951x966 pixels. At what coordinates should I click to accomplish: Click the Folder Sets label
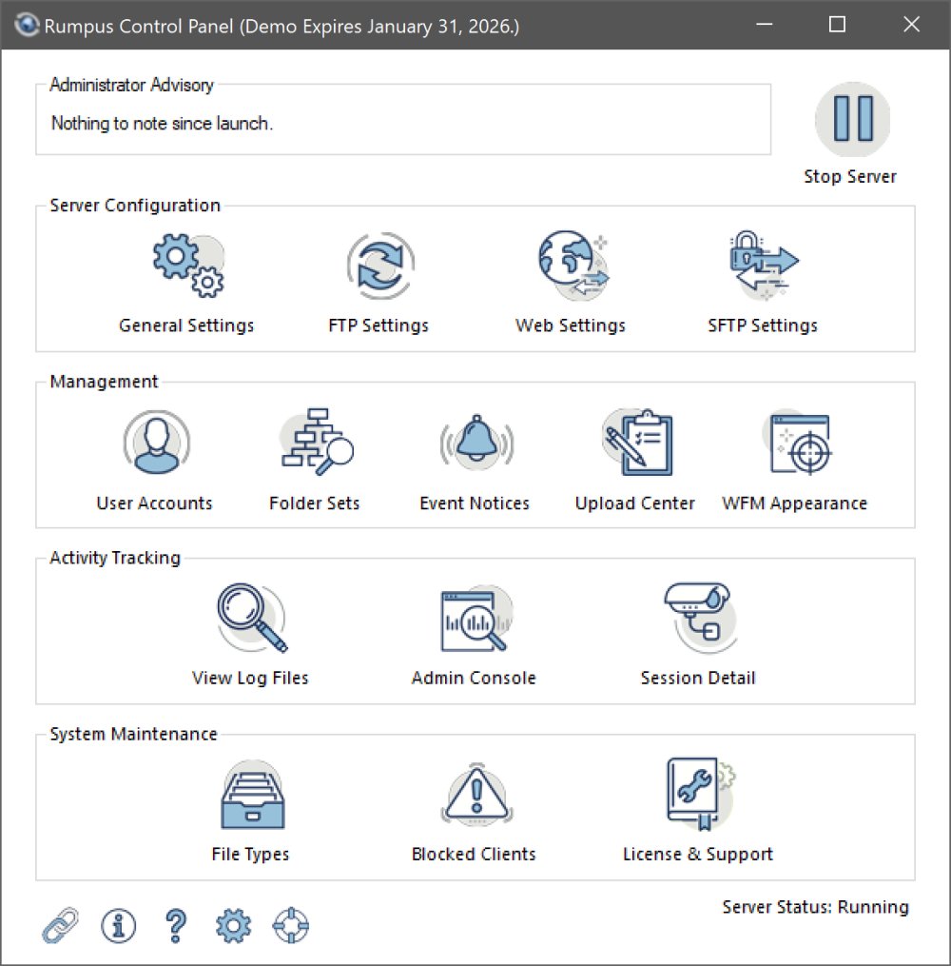tap(315, 503)
